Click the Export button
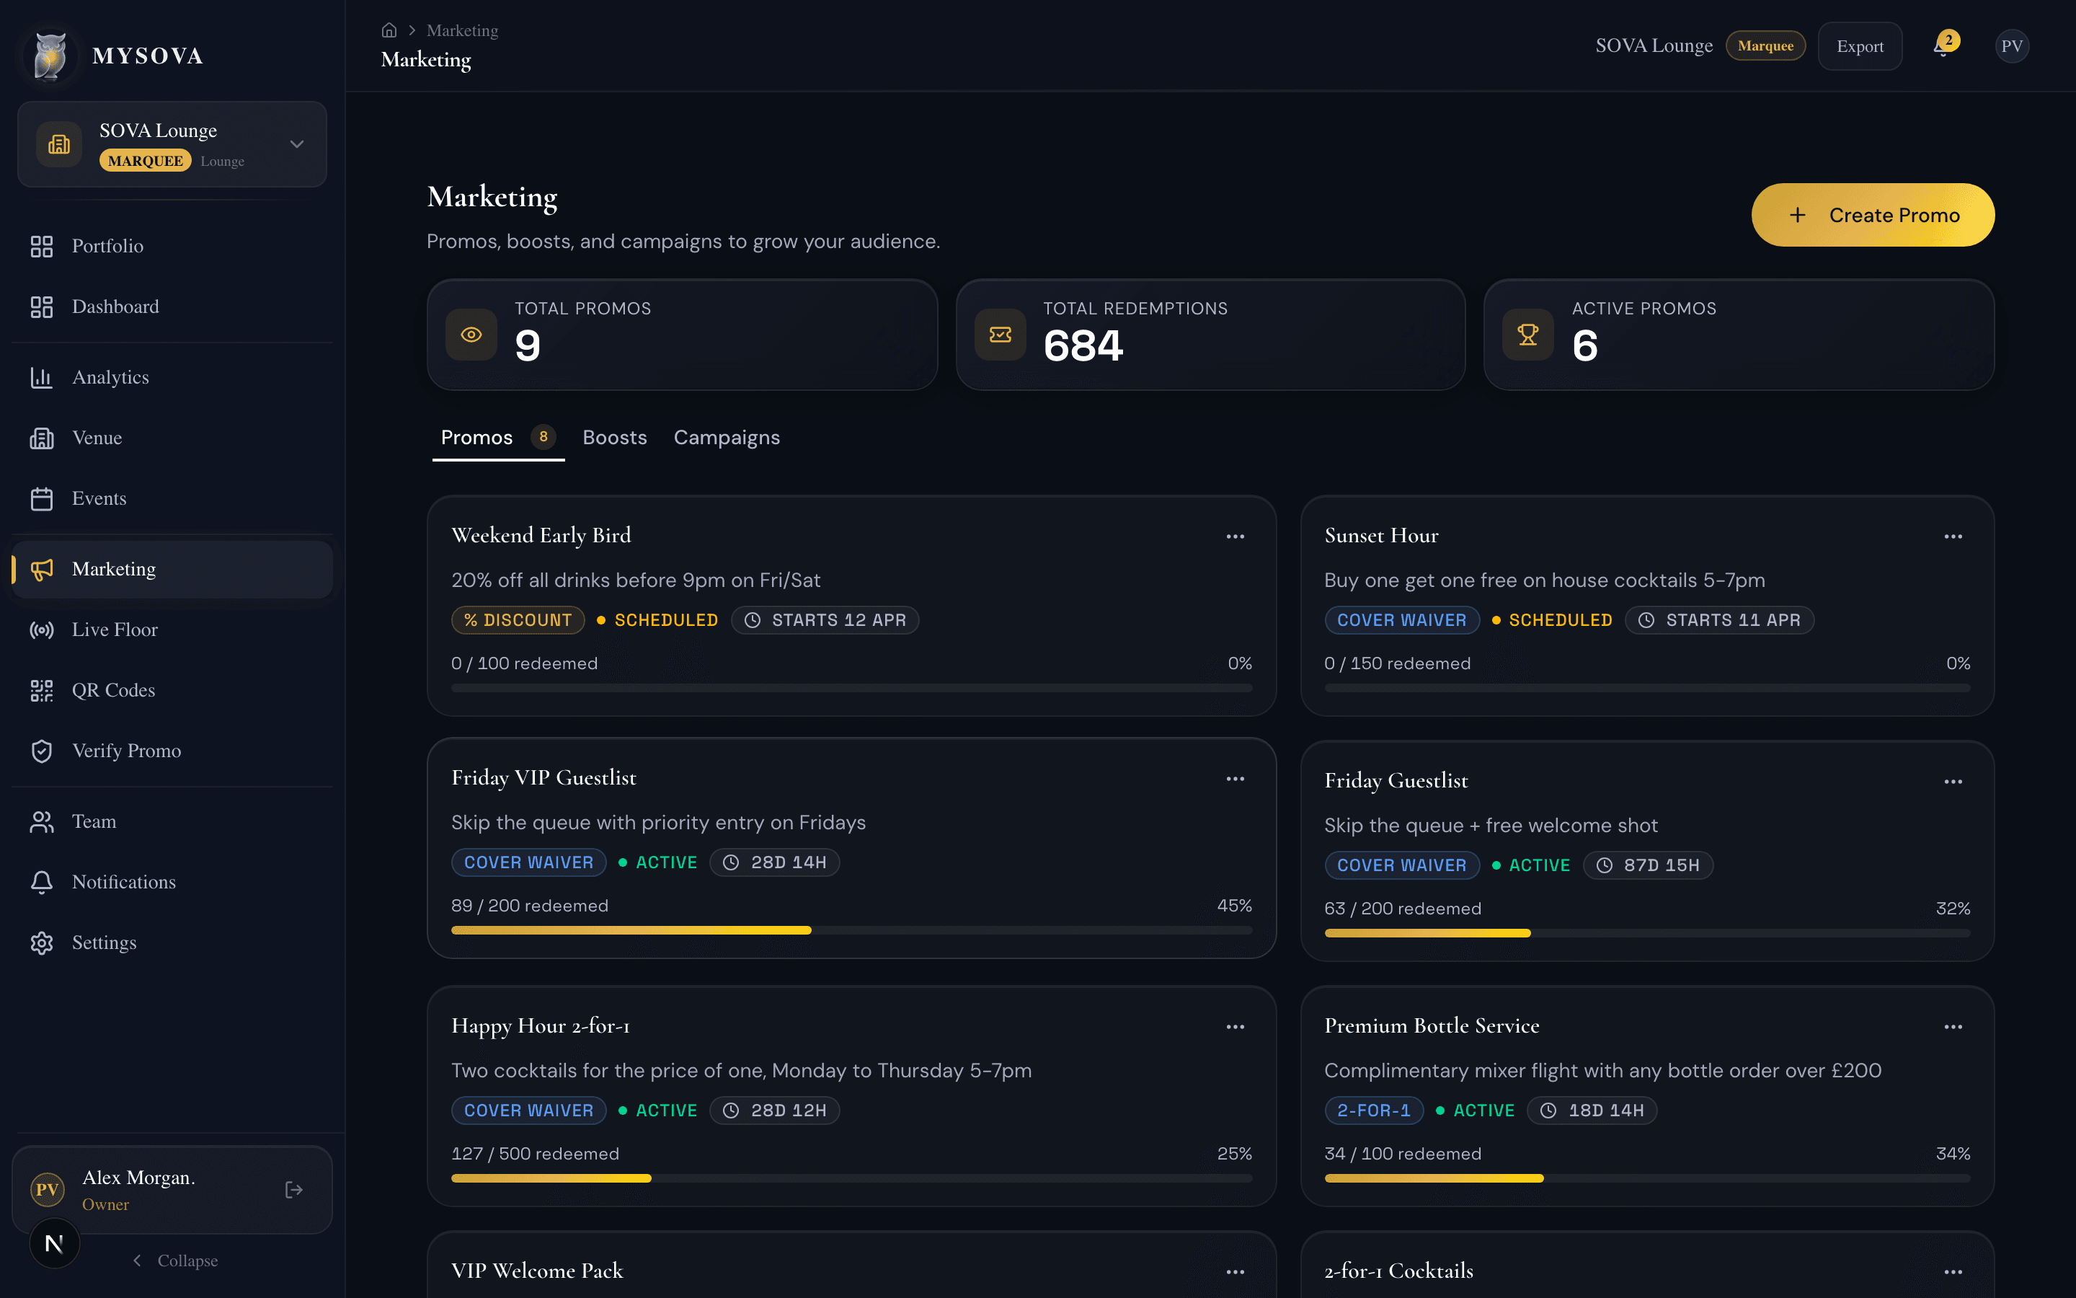Viewport: 2076px width, 1298px height. [x=1859, y=46]
